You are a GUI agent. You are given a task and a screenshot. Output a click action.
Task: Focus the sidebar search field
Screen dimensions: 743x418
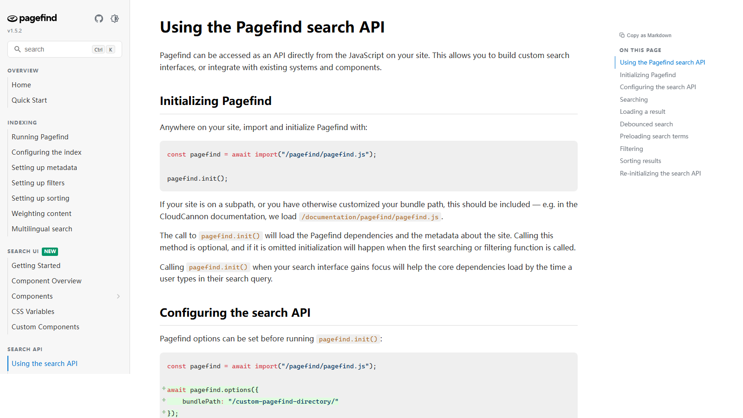click(65, 49)
